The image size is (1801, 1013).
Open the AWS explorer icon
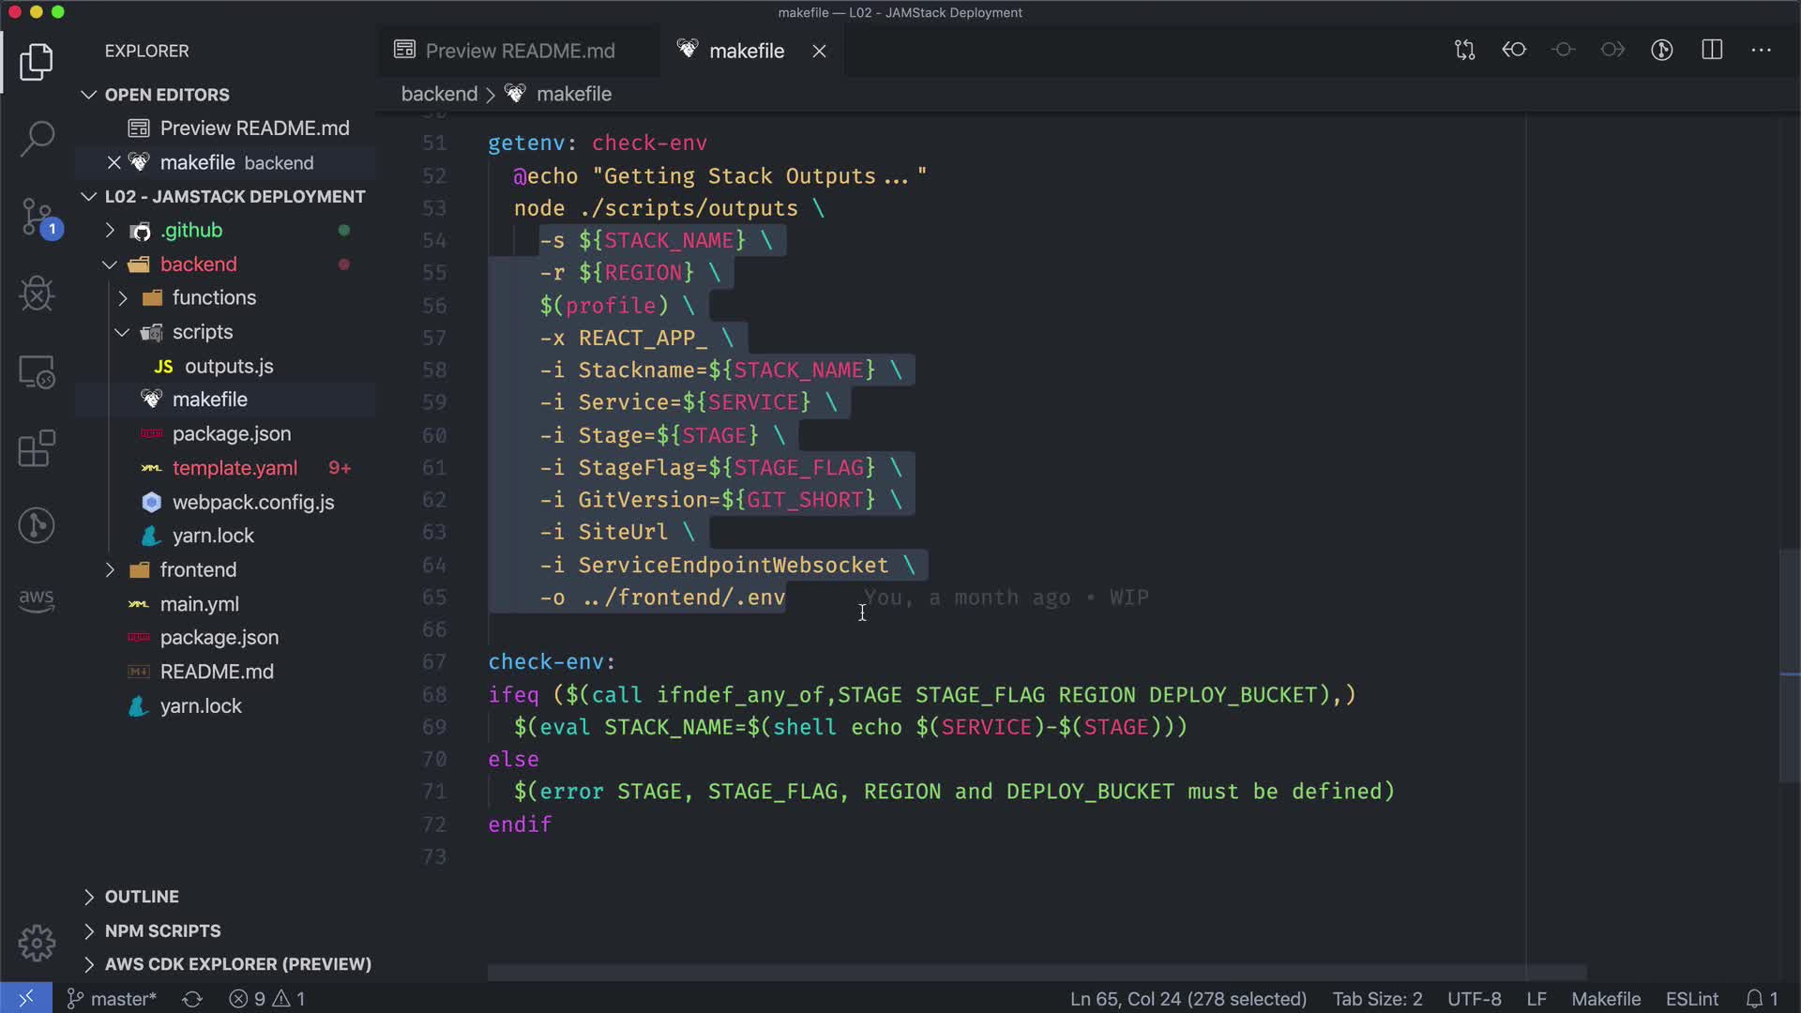pos(37,598)
